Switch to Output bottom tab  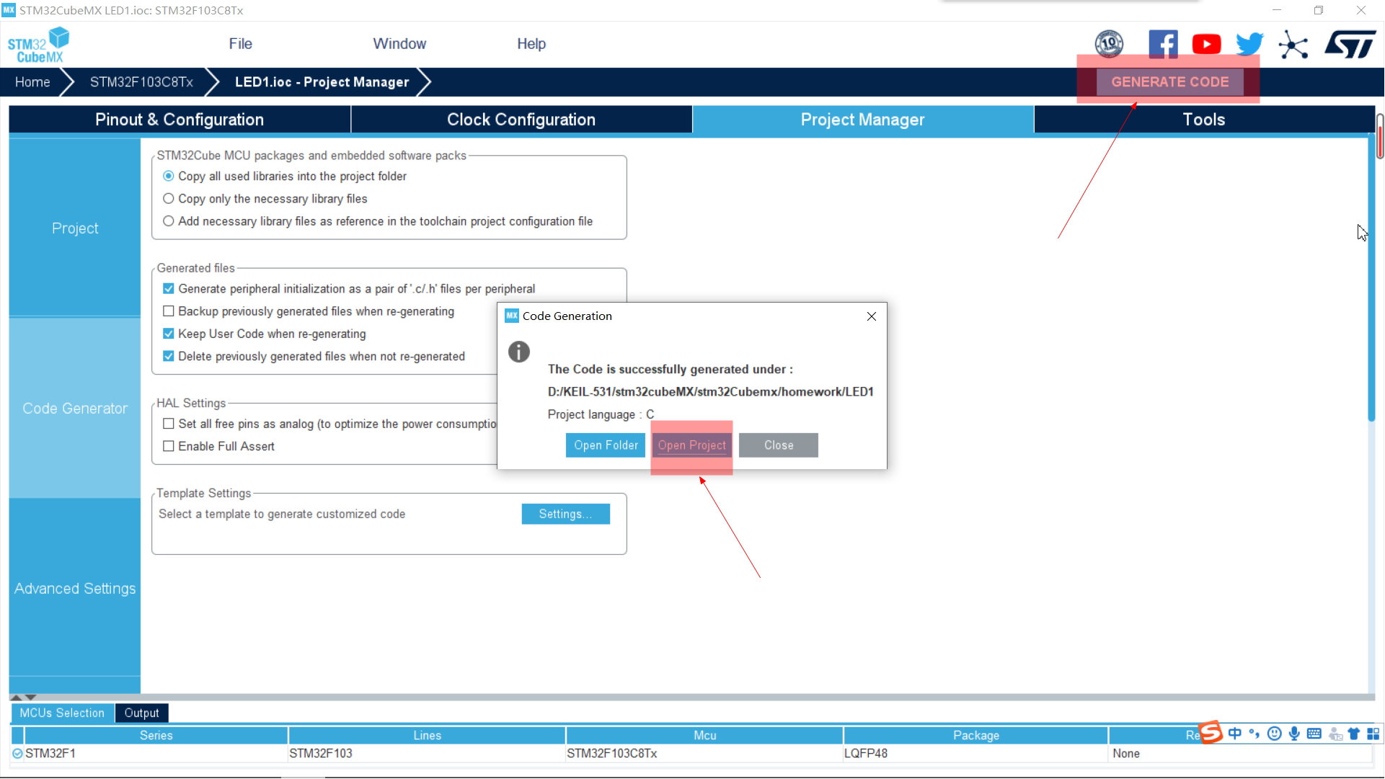[x=141, y=713]
